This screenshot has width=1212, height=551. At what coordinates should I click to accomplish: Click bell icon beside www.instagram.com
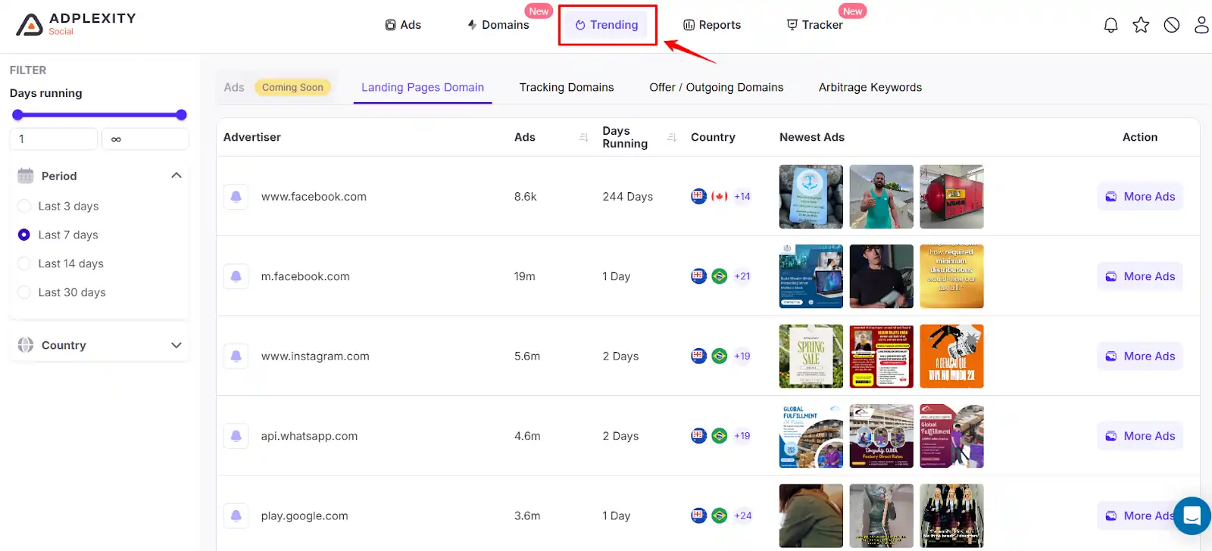point(236,356)
